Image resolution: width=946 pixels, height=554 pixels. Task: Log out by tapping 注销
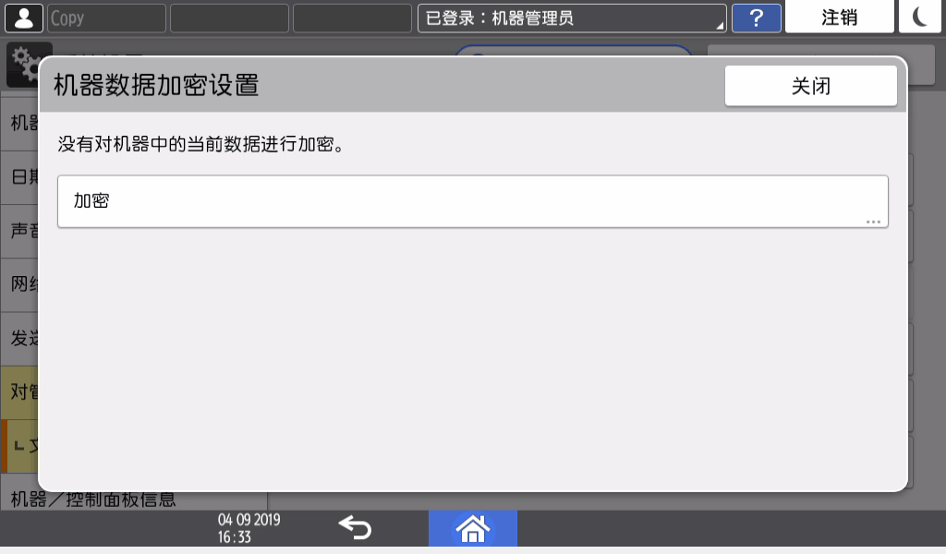pyautogui.click(x=838, y=16)
